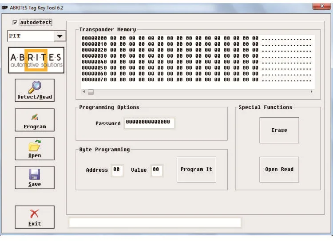333x241 pixels.
Task: Click the PIT combo box text field
Action: pos(31,36)
